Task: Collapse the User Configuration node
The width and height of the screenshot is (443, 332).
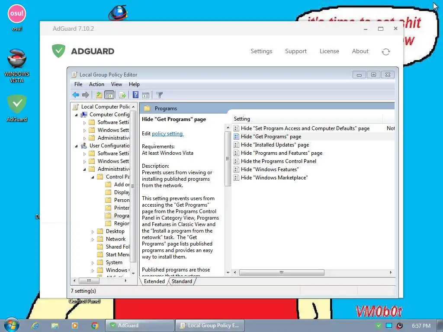Action: 76,146
